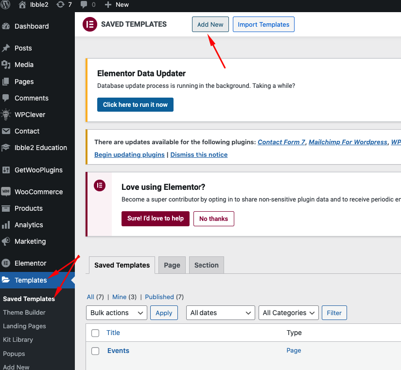
Task: Click the Contact envelope icon
Action: pos(6,131)
